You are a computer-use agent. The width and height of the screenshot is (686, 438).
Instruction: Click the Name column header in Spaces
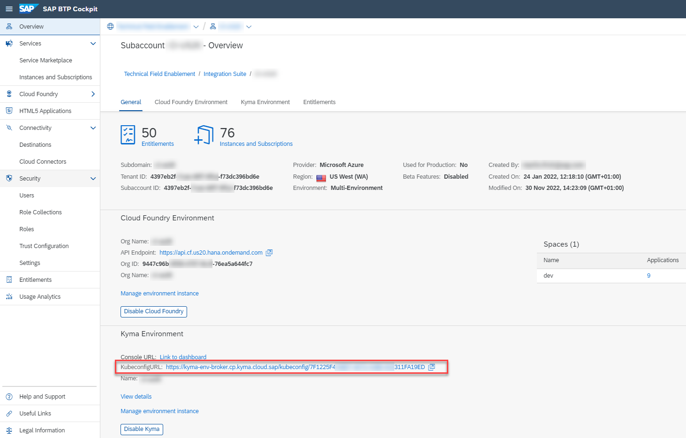point(551,260)
